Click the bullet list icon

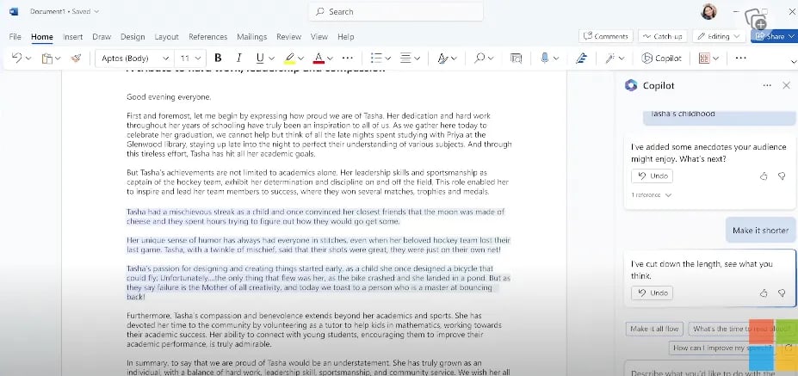(376, 58)
